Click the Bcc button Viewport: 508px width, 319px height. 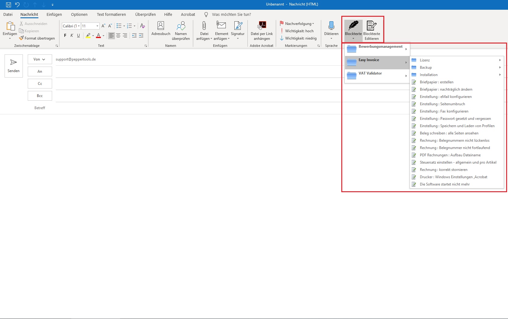(x=40, y=96)
